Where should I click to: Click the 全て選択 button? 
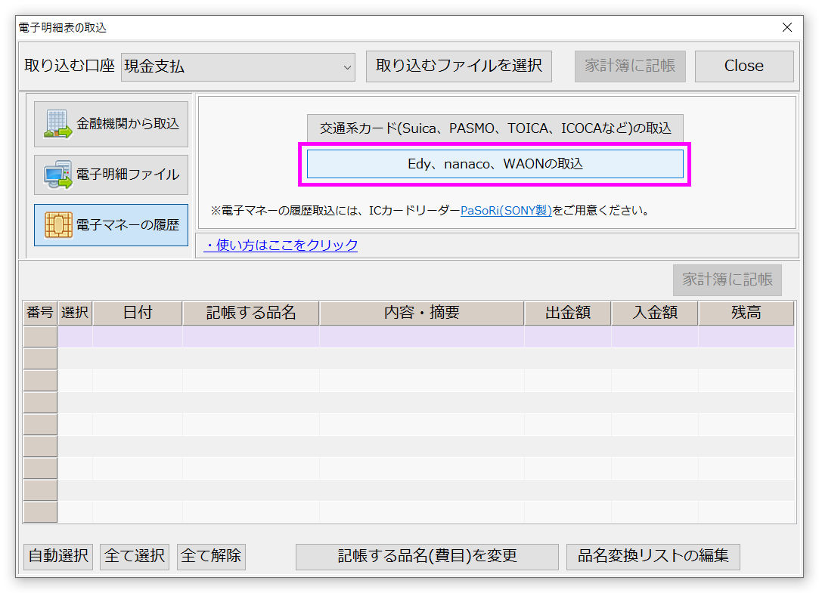point(135,557)
